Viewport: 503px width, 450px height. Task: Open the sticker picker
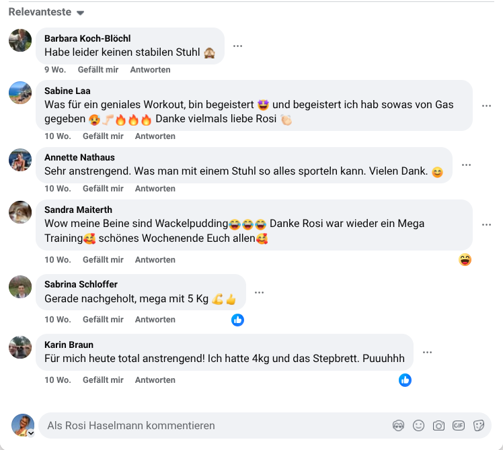tap(479, 425)
